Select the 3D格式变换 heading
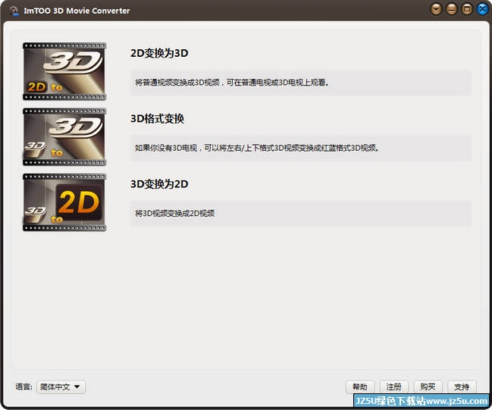Screen dimensions: 492x410 click(157, 118)
